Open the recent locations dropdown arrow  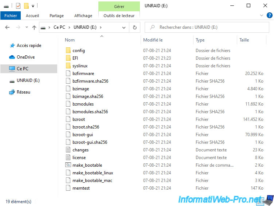[x=27, y=27]
